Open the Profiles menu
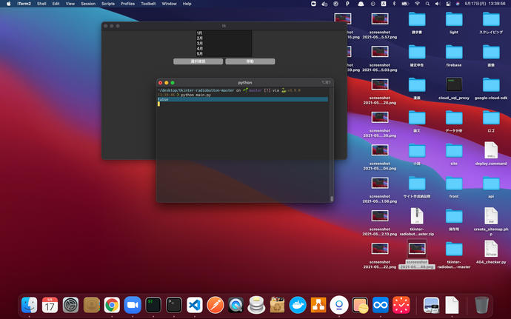 pos(127,4)
